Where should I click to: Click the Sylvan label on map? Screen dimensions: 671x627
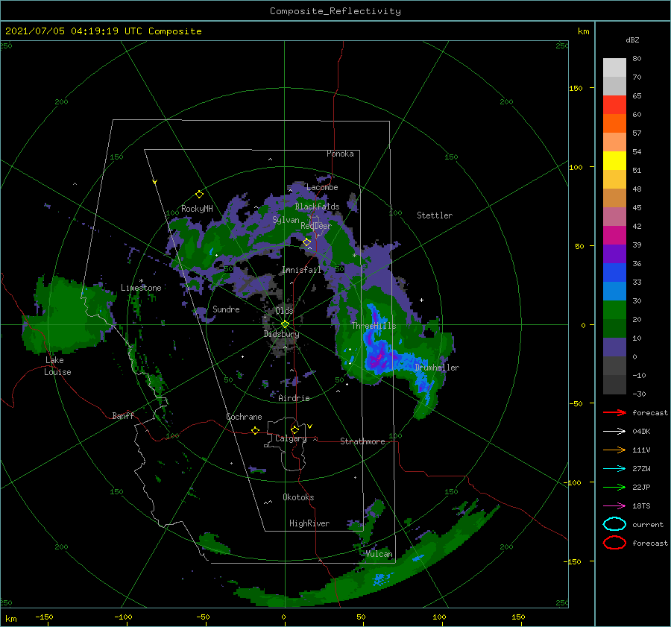(286, 220)
